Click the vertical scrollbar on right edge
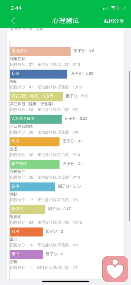 (129, 146)
